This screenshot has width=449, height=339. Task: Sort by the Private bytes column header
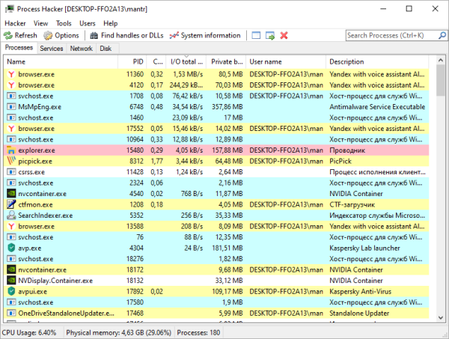pos(226,61)
